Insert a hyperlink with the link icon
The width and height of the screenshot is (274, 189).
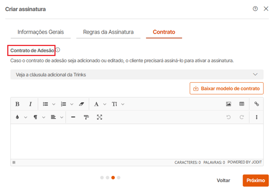(x=257, y=104)
